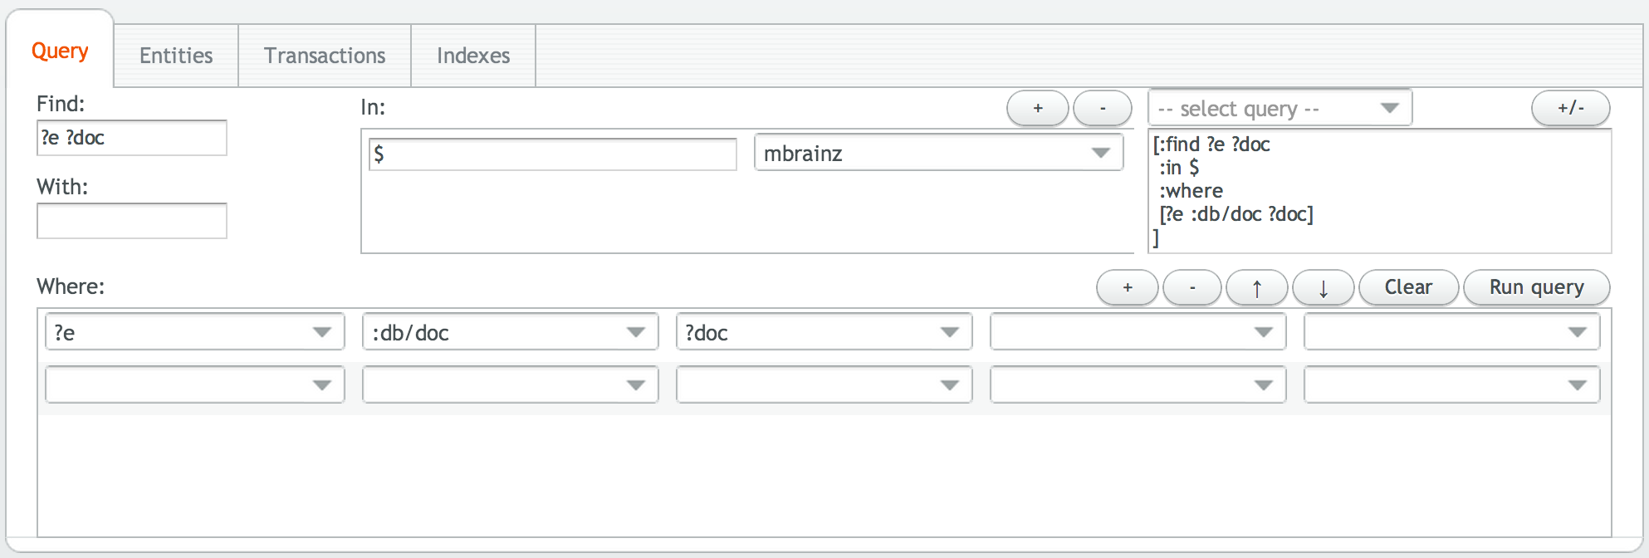Open the ?doc value dropdown
The image size is (1649, 558).
pyautogui.click(x=824, y=332)
